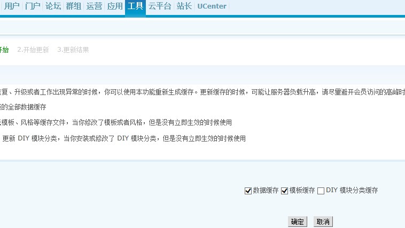
Task: Click the 数据缓存 label text
Action: point(266,190)
